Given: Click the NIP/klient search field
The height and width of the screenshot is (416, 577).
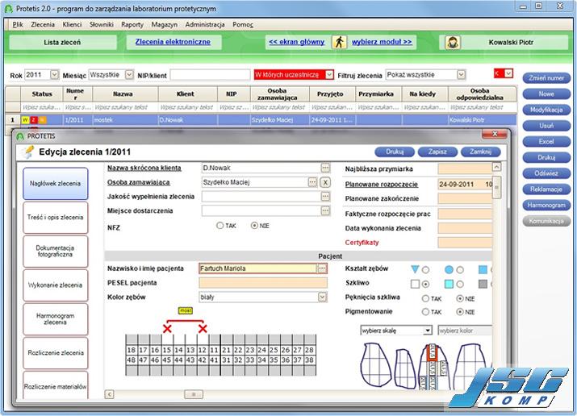Looking at the screenshot, I should [x=210, y=75].
